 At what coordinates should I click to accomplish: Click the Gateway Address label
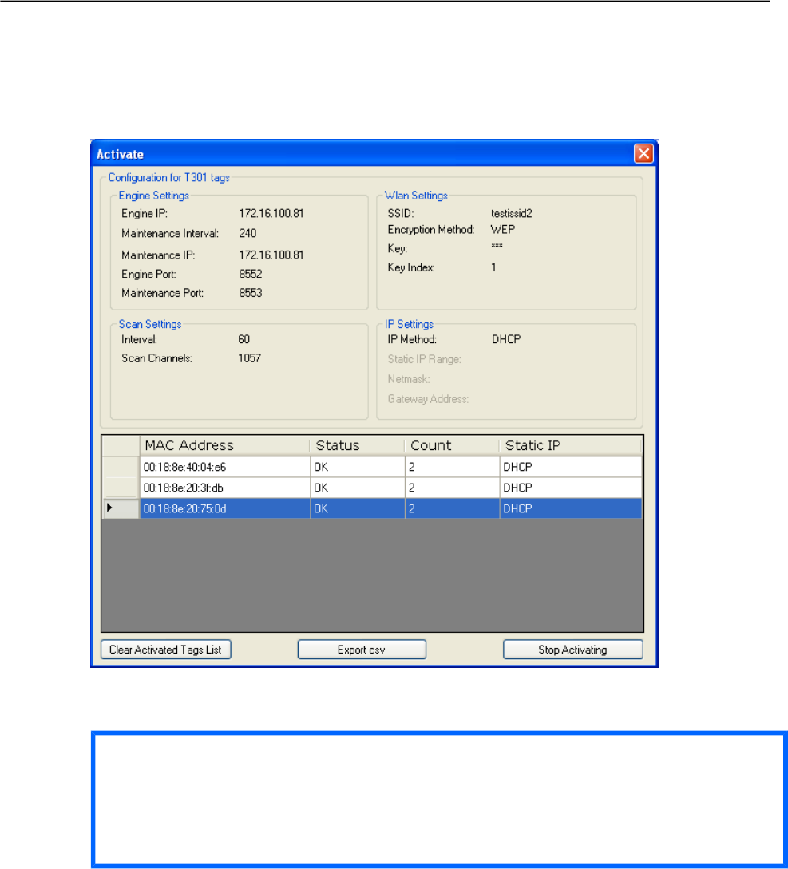(428, 399)
